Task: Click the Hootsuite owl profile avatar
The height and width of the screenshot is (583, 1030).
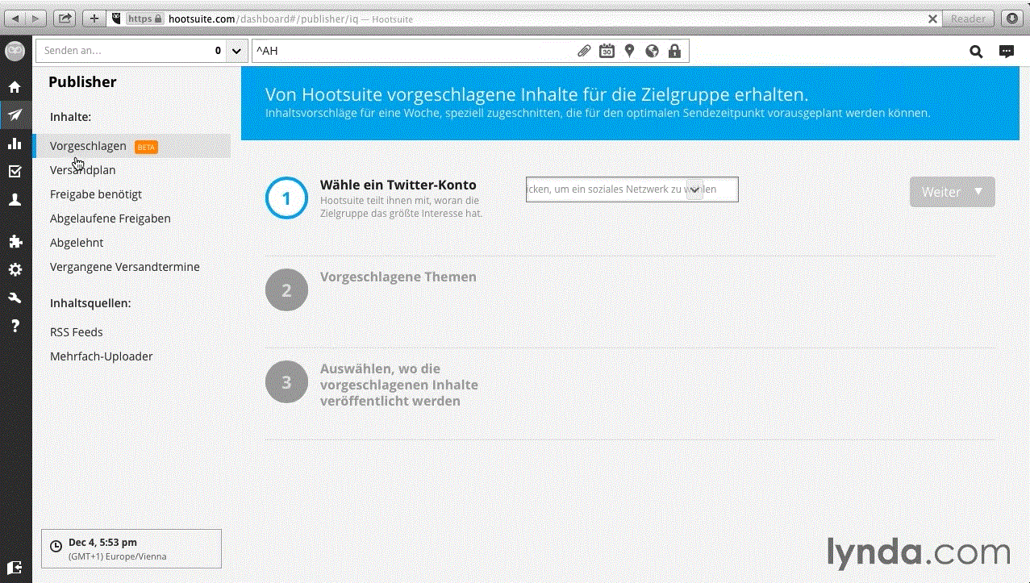Action: click(15, 51)
